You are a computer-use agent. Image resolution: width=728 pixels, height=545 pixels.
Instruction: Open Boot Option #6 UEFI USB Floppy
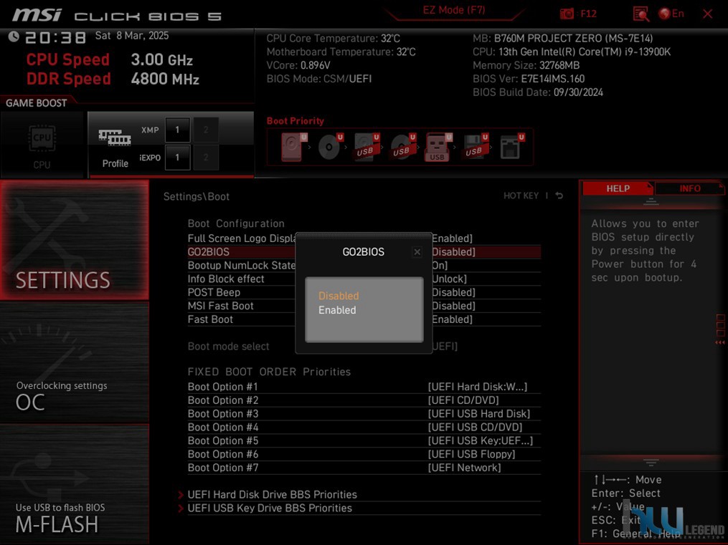pos(471,454)
